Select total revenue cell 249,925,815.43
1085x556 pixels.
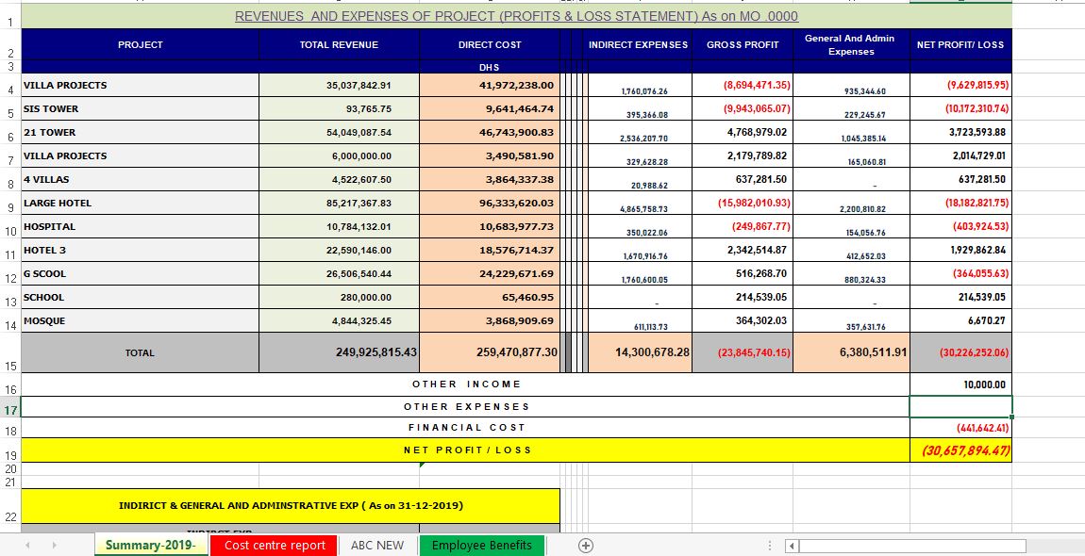[x=339, y=352]
